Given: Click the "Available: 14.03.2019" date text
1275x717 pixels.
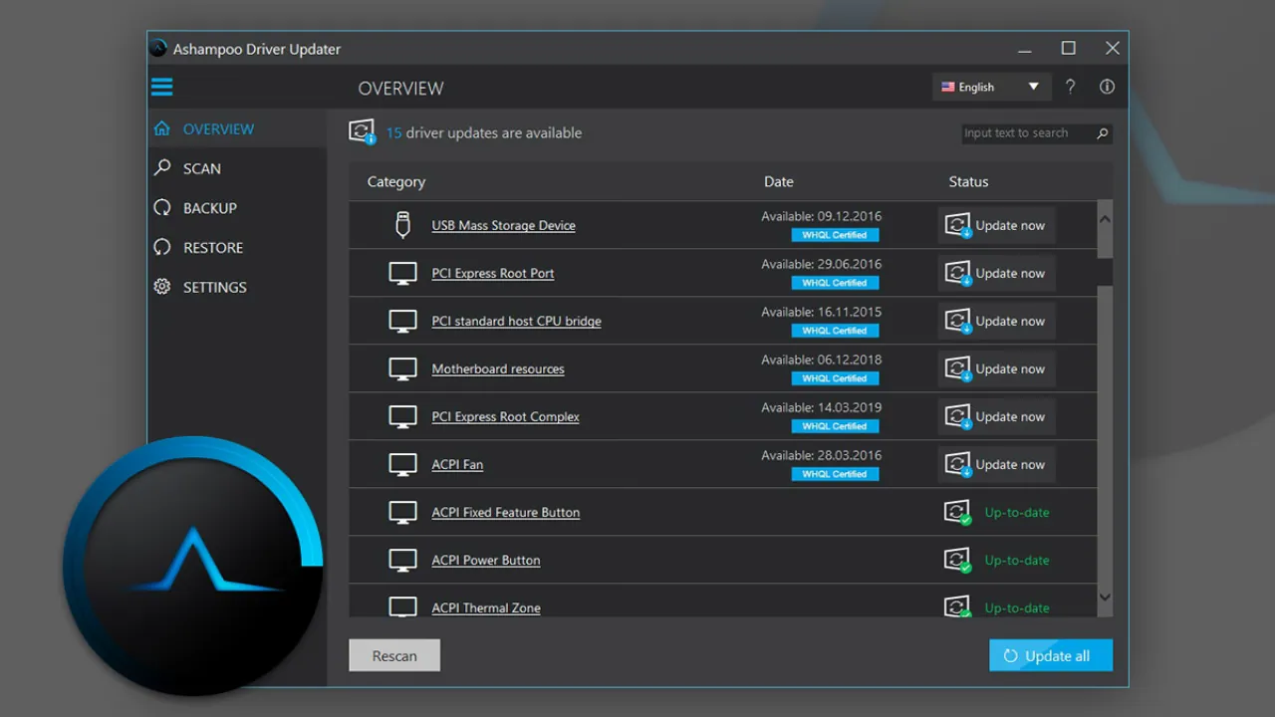Looking at the screenshot, I should pyautogui.click(x=822, y=407).
